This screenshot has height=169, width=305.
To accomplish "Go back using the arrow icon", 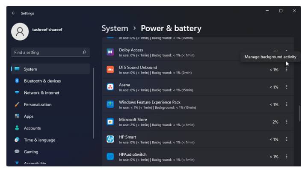I will coord(13,13).
